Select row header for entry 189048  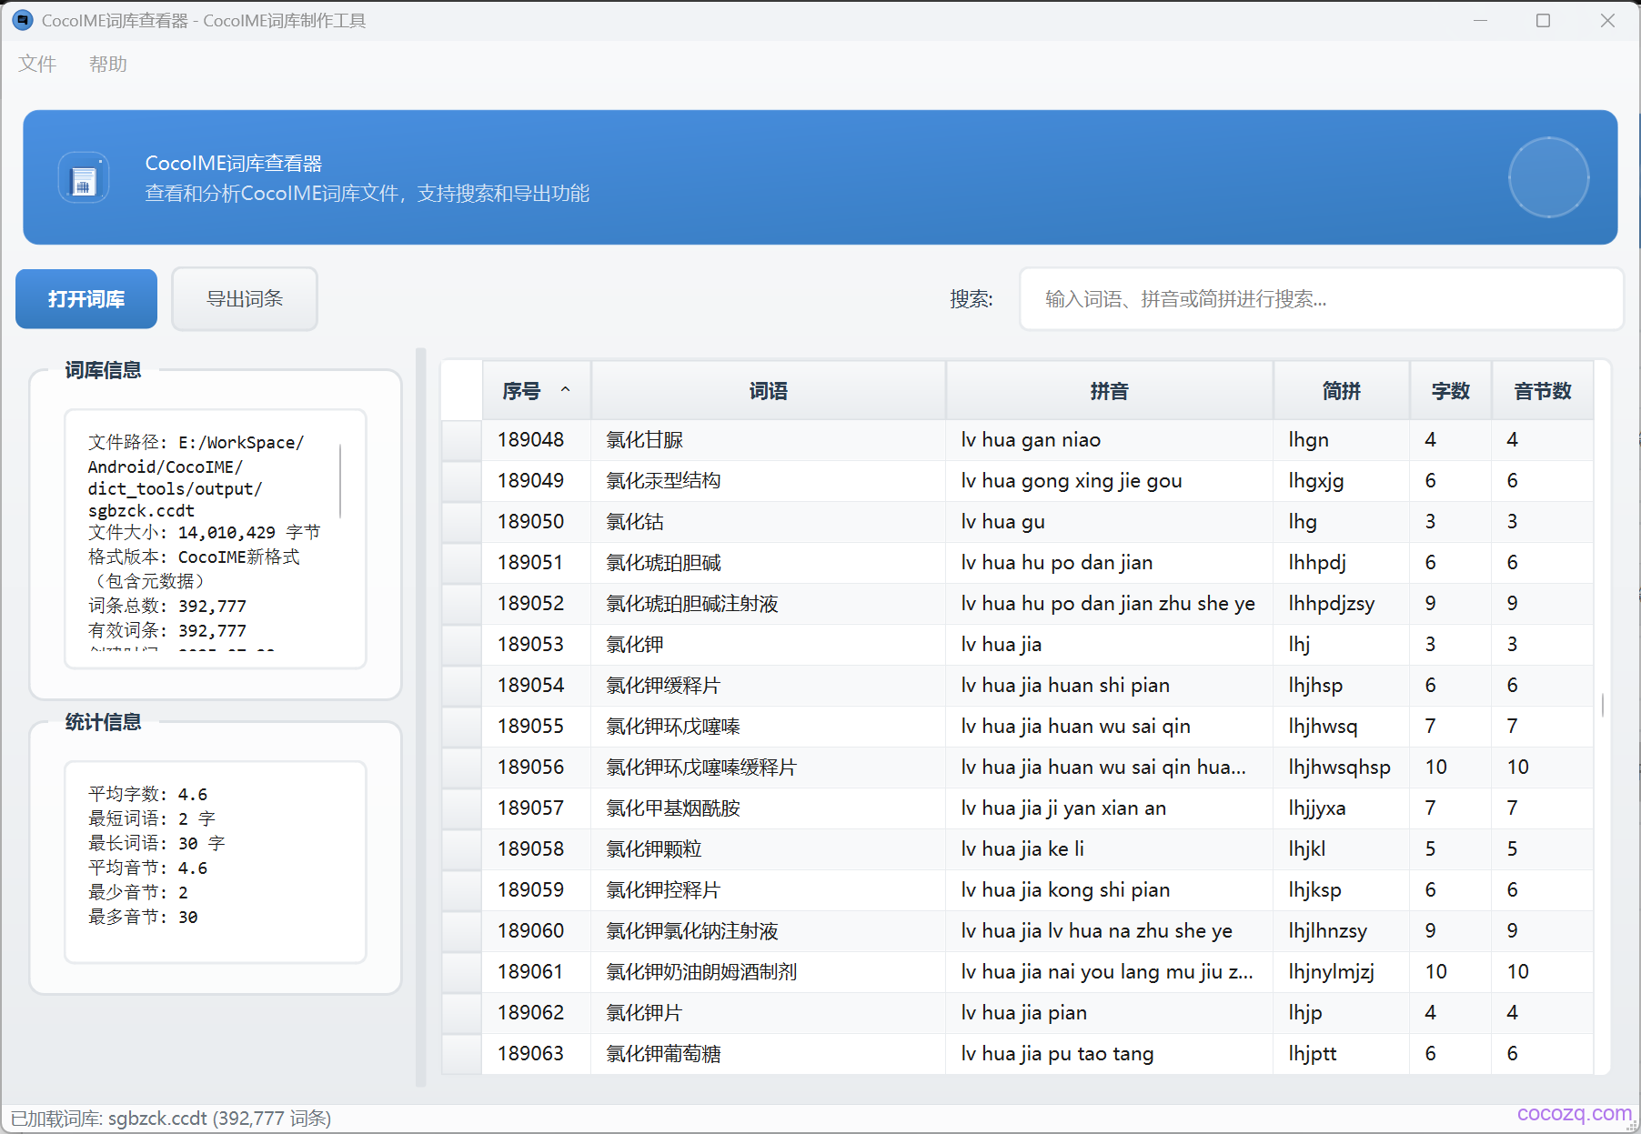click(461, 440)
